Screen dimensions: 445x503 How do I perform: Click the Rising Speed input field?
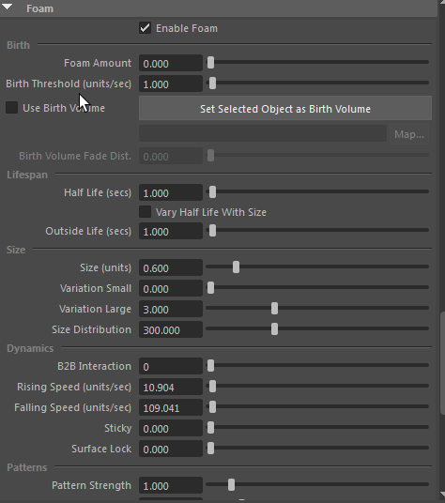click(x=171, y=387)
